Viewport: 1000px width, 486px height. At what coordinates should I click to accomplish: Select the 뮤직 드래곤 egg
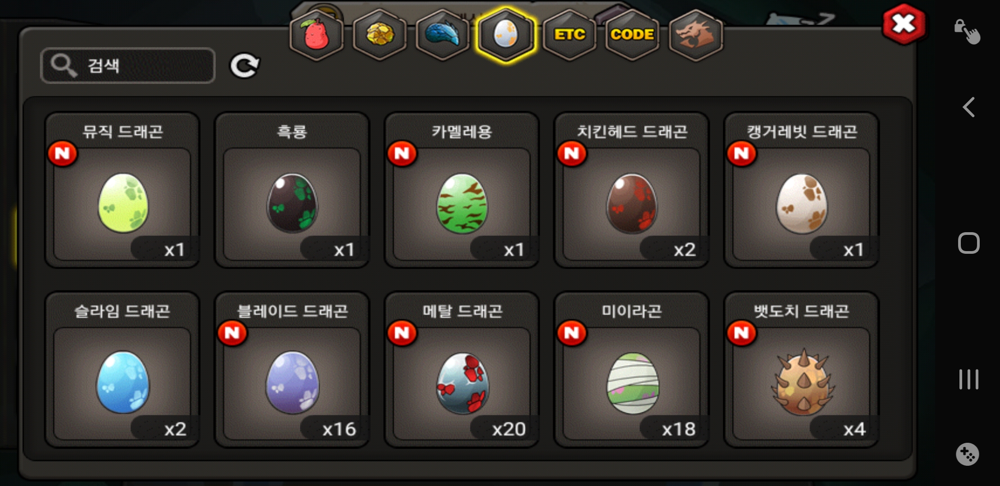tap(122, 190)
